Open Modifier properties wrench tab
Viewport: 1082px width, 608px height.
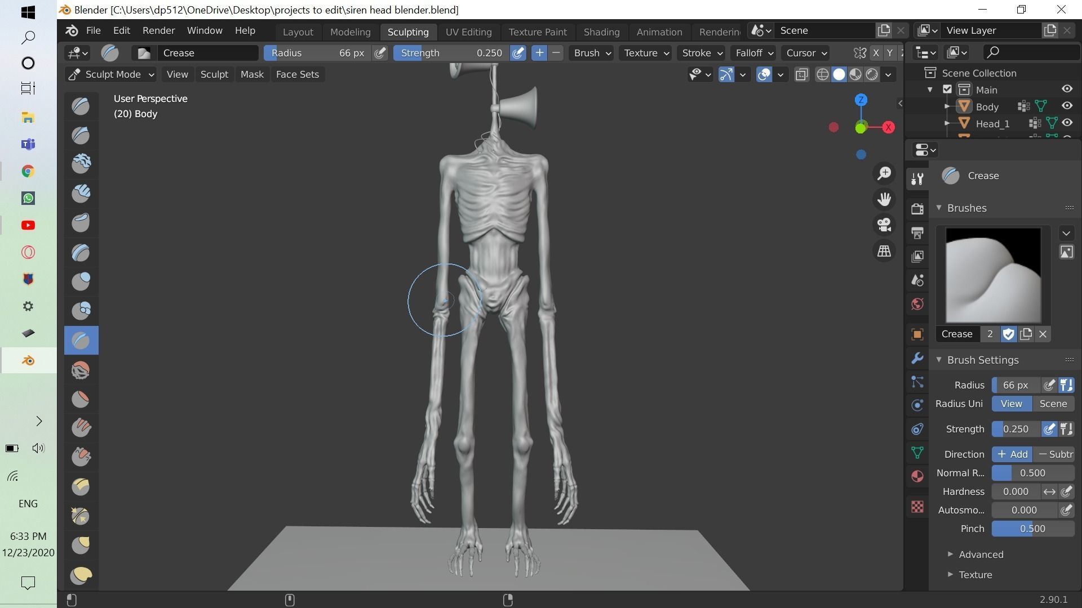tap(917, 358)
